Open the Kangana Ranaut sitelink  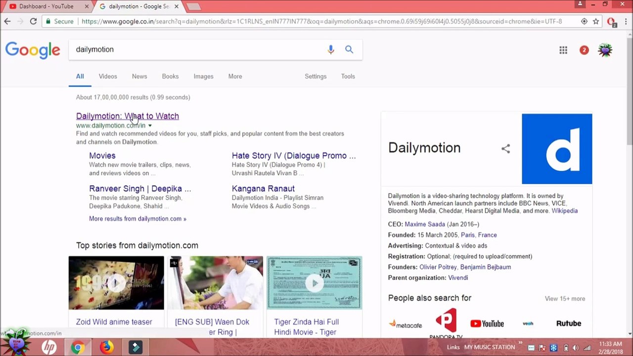263,188
